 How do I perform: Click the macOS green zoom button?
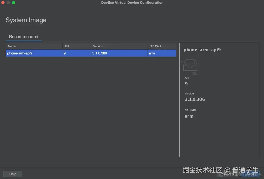click(13, 2)
